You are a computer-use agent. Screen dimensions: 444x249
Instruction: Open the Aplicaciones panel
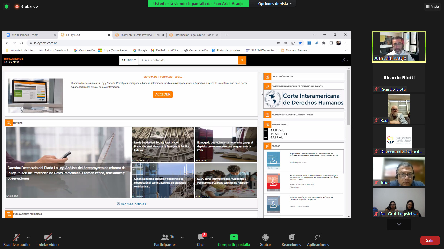pyautogui.click(x=318, y=238)
